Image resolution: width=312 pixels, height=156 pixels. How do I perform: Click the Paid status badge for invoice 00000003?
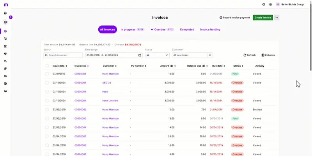pos(235,119)
